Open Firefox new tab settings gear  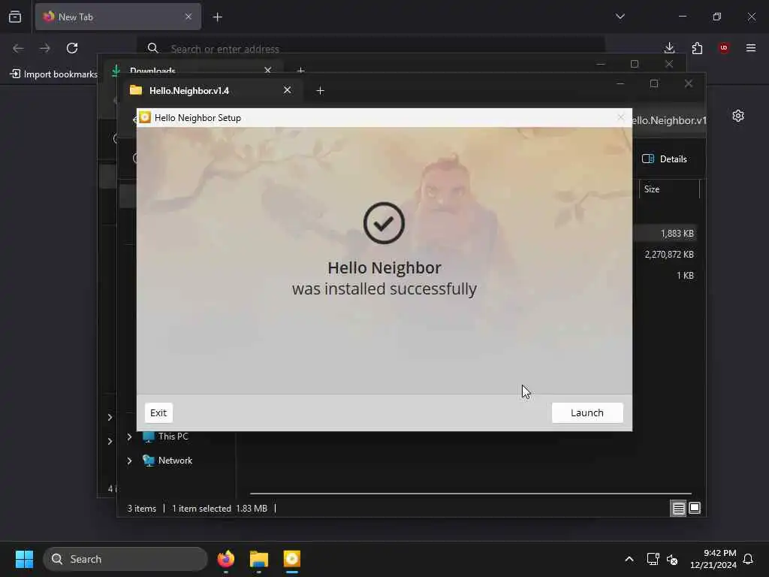pos(738,116)
